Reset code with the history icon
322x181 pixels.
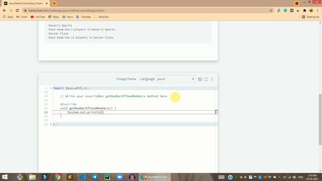tap(200, 79)
